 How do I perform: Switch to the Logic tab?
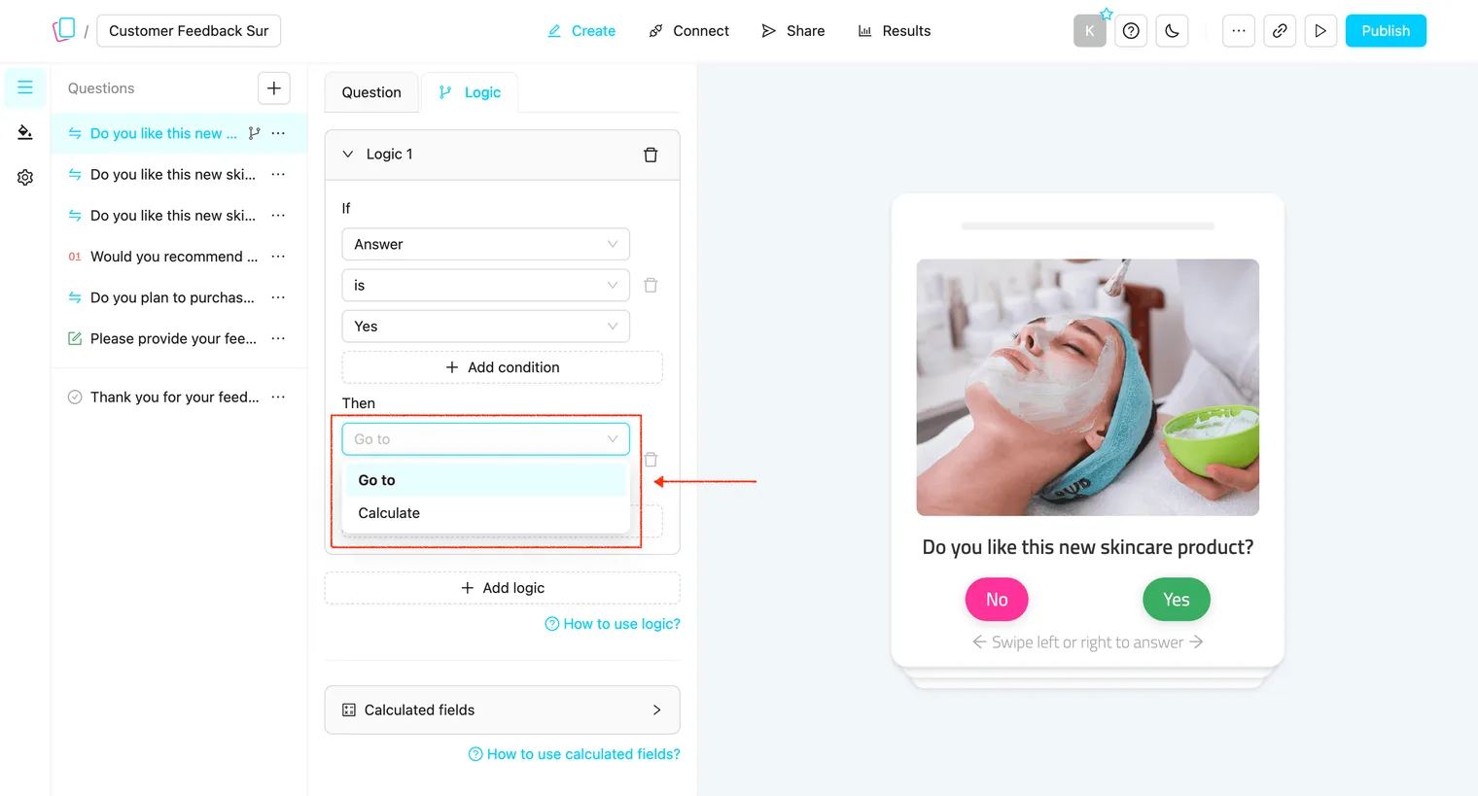[470, 92]
